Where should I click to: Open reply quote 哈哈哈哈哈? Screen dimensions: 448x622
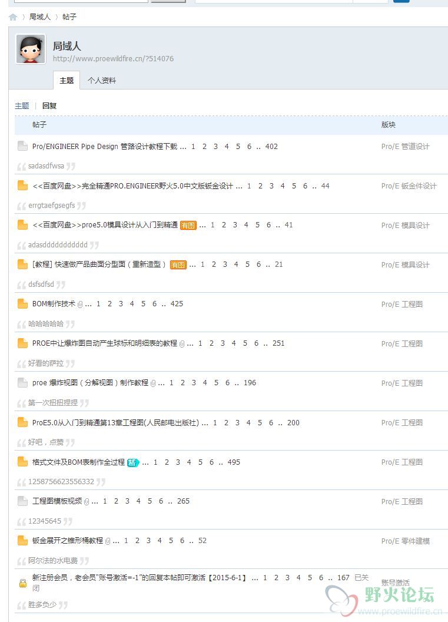click(x=46, y=324)
